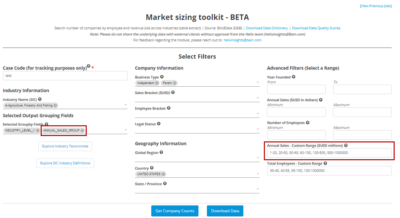400x218 pixels.
Task: Remove the Independent business type tag
Action: (x=157, y=83)
